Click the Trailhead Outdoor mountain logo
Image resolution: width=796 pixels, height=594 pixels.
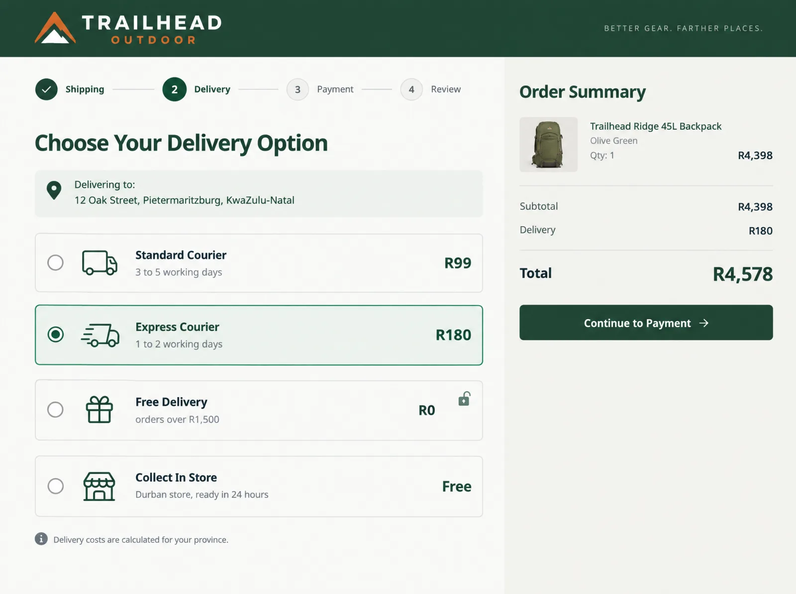click(x=55, y=28)
